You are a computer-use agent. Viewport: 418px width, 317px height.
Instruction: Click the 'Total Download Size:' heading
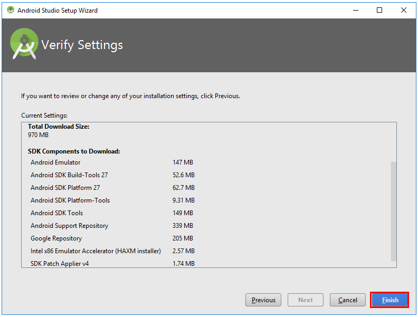click(x=59, y=127)
